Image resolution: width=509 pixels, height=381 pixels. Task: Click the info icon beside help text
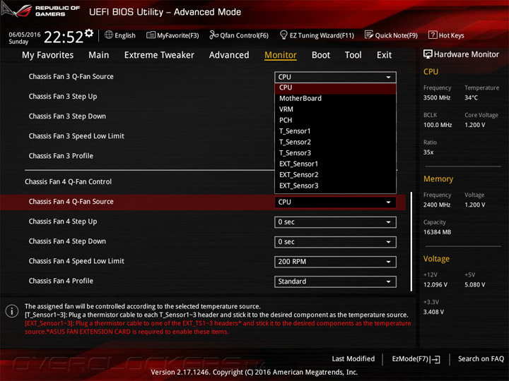12,311
